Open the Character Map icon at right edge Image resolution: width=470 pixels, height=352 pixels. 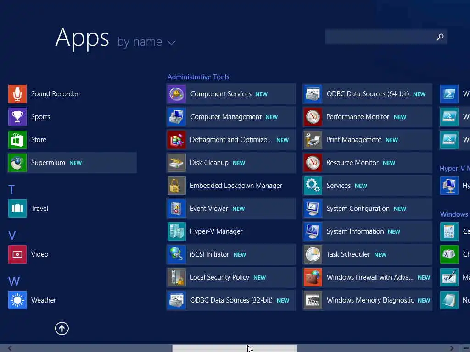point(449,254)
